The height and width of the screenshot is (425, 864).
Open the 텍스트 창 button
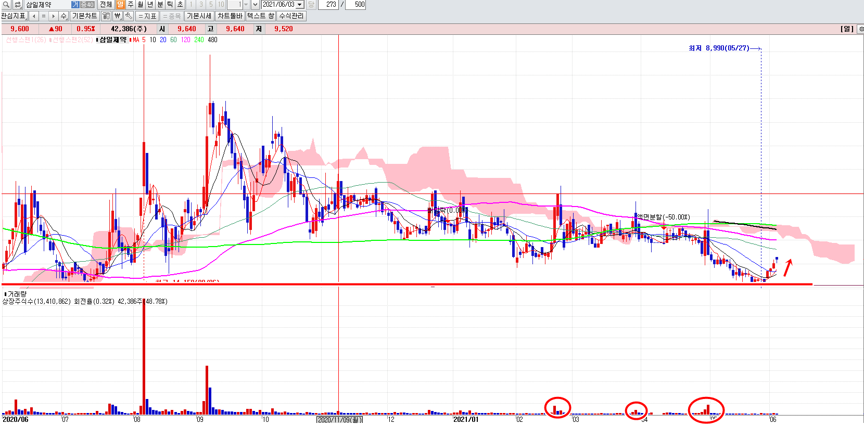[x=261, y=16]
